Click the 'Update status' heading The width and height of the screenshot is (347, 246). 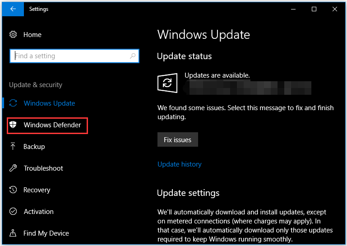(185, 56)
